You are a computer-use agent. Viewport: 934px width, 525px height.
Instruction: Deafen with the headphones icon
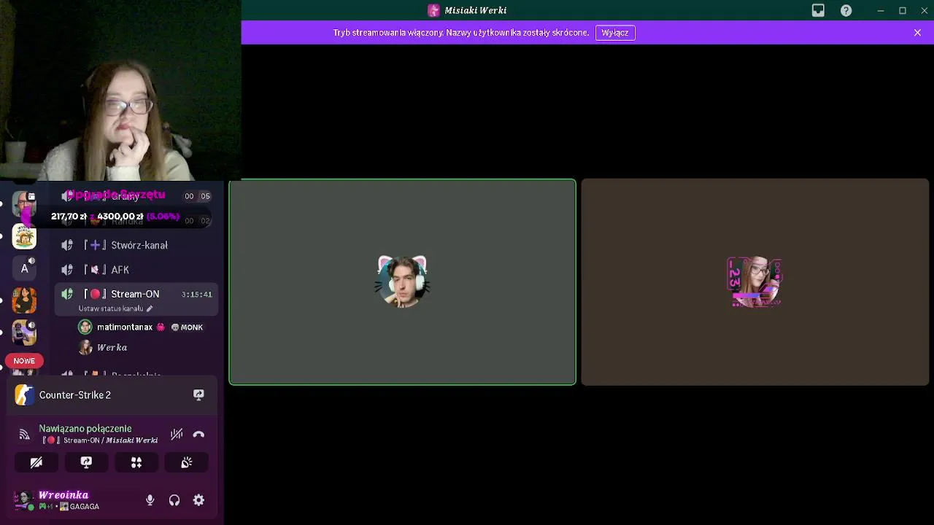[174, 500]
